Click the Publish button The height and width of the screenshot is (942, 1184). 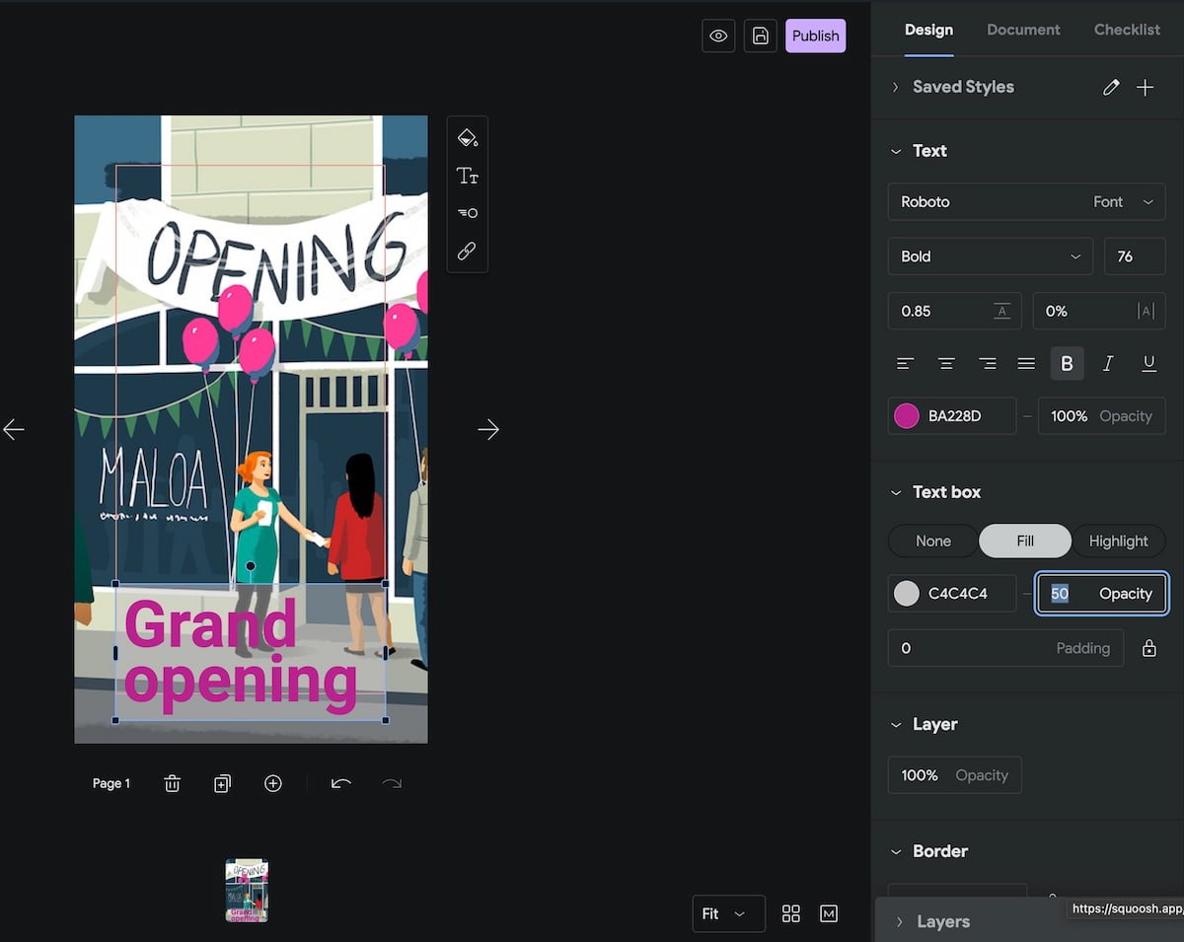pyautogui.click(x=815, y=36)
